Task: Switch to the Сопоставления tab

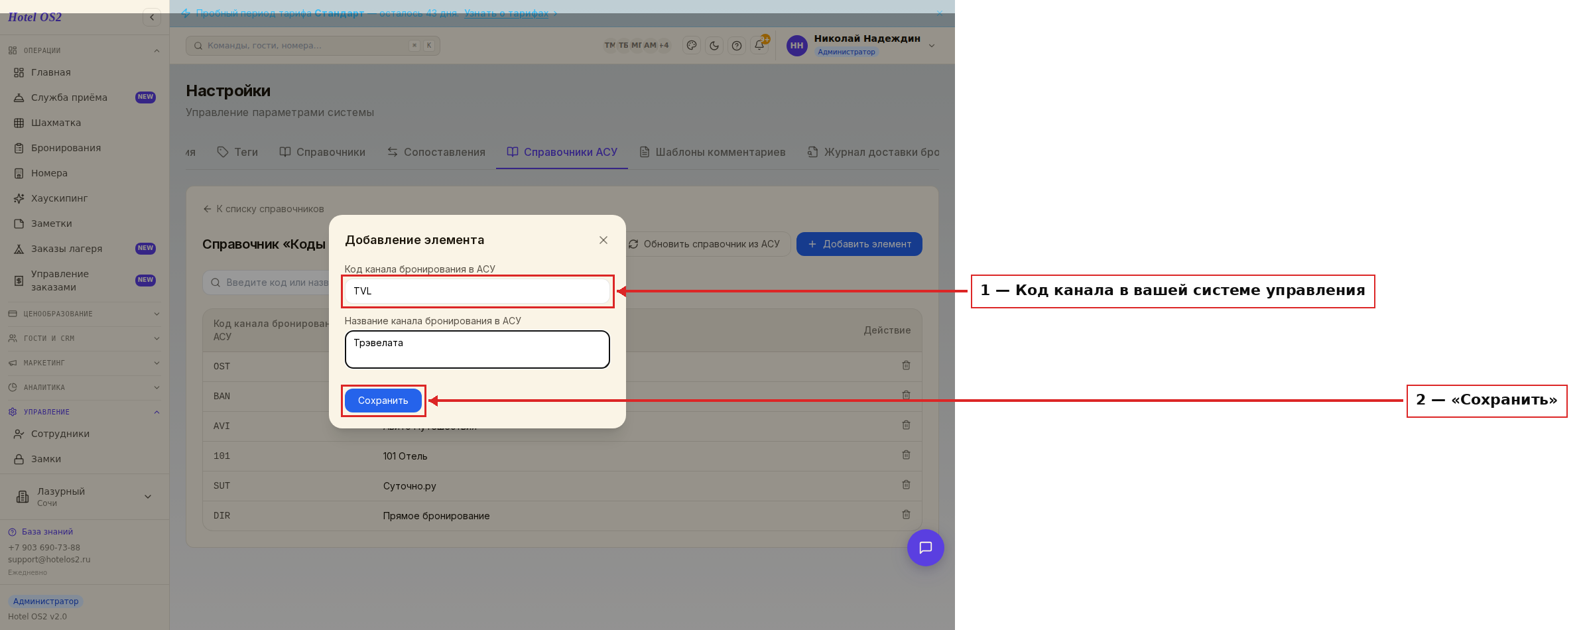Action: point(436,152)
